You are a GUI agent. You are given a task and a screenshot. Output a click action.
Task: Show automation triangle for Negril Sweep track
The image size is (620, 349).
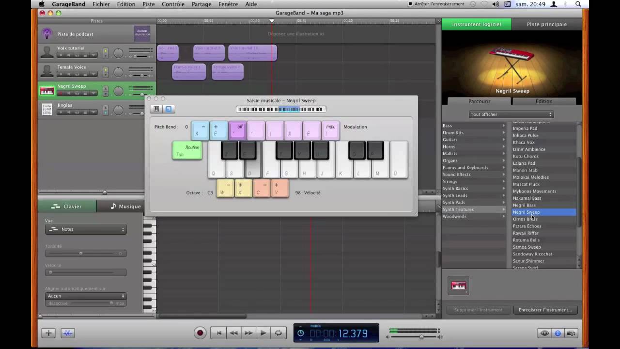click(x=93, y=93)
